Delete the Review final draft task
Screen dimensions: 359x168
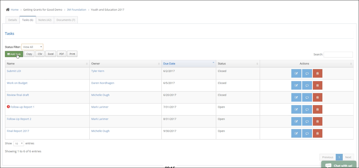(318, 97)
